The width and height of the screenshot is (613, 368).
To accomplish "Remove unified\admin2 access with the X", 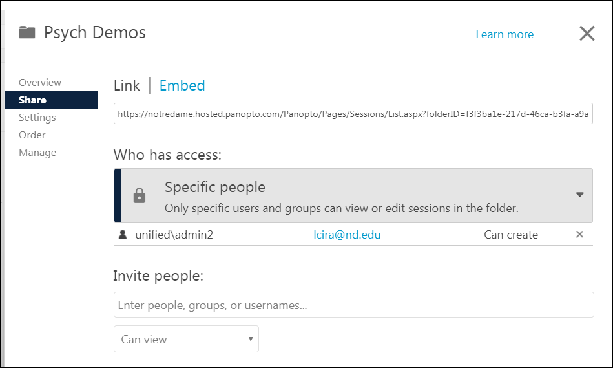I will coord(579,235).
